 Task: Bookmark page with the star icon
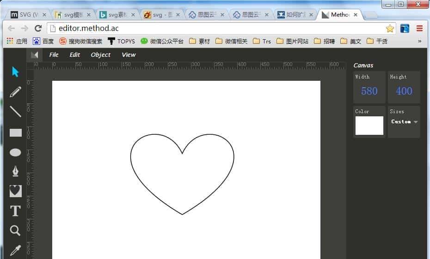pyautogui.click(x=390, y=29)
